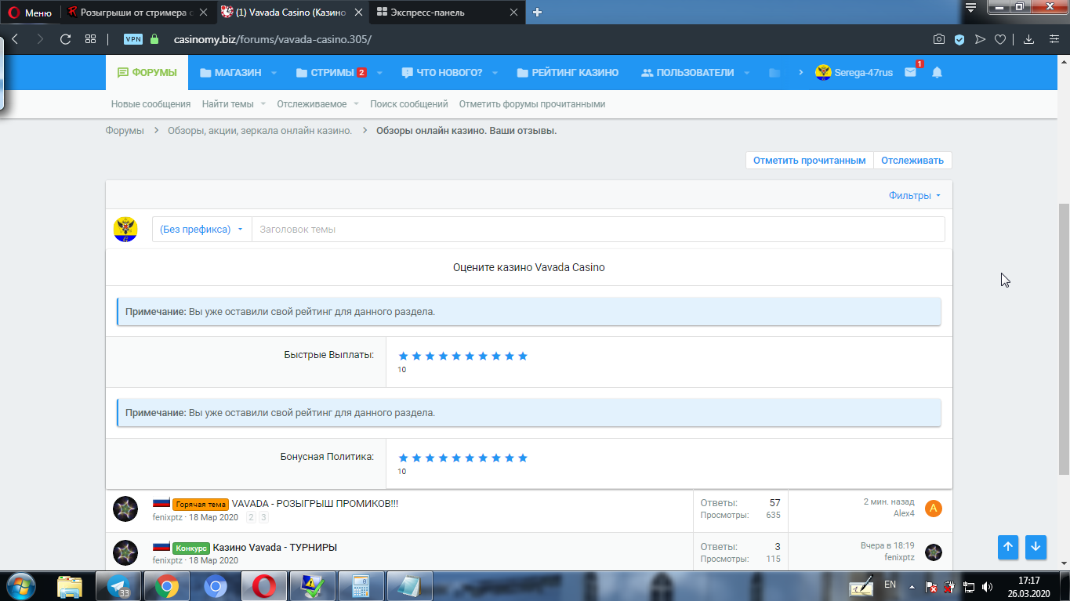Open the Обзоры, акции, зеркала онлайн казино breadcrumb

(x=259, y=131)
